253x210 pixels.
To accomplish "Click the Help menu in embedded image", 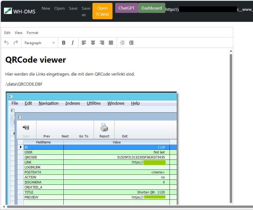I will coord(135,103).
